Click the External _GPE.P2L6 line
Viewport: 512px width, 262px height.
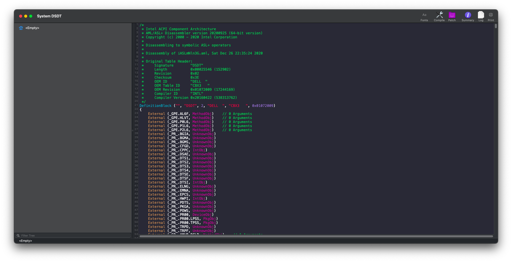click(200, 130)
